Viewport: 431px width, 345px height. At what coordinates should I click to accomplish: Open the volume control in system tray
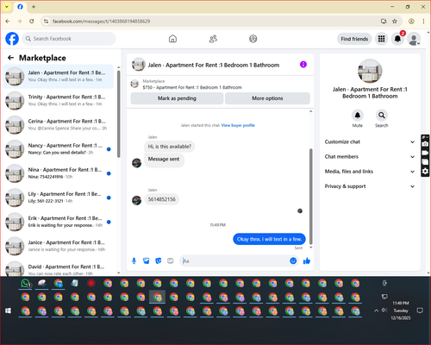(x=384, y=310)
